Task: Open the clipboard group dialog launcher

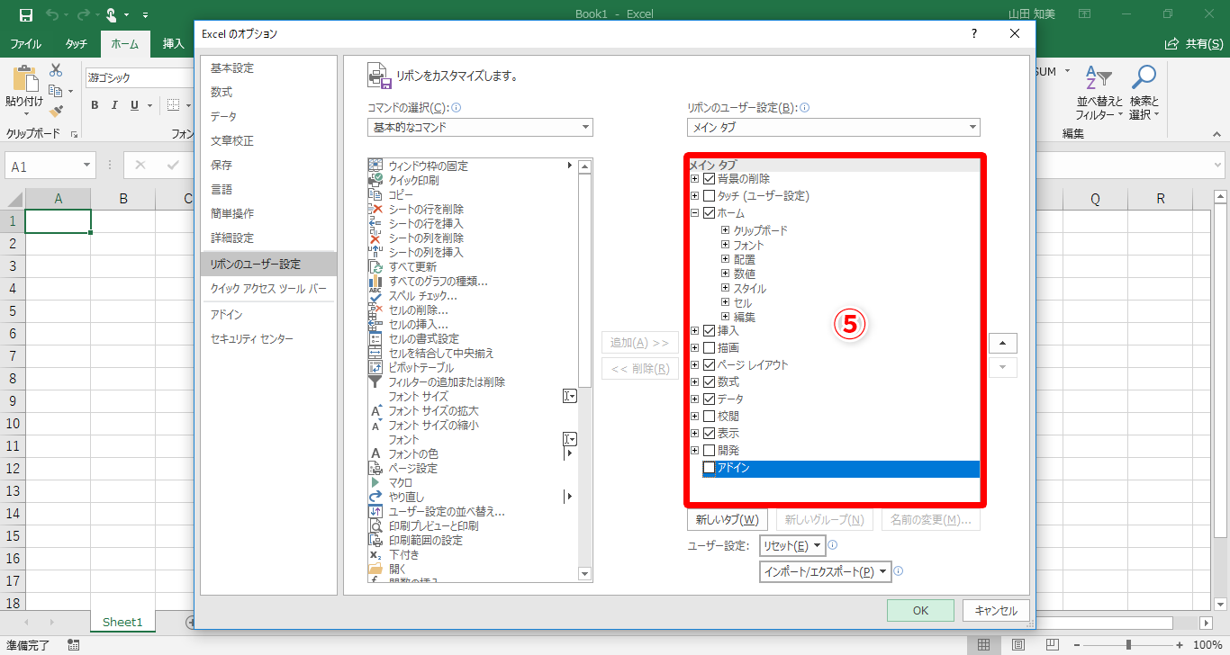Action: 74,134
